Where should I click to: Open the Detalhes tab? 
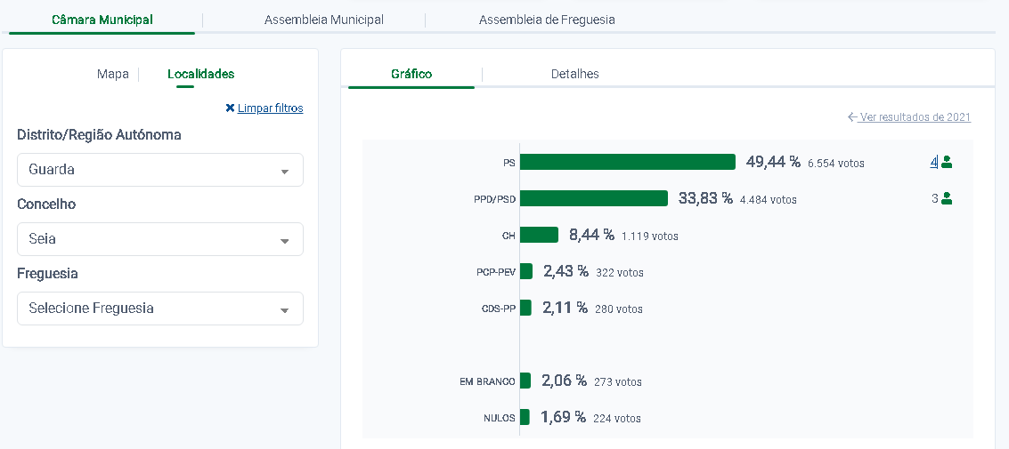coord(574,74)
